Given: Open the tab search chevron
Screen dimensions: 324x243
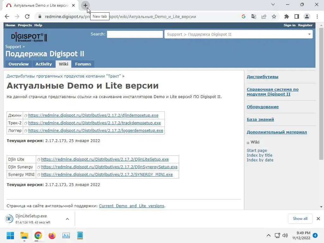Looking at the screenshot, I should pos(273,4).
